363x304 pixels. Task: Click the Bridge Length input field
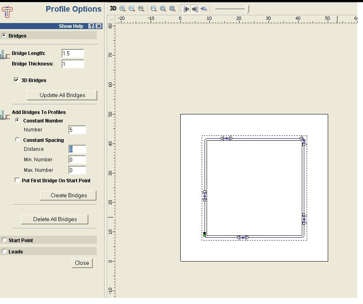tap(73, 53)
